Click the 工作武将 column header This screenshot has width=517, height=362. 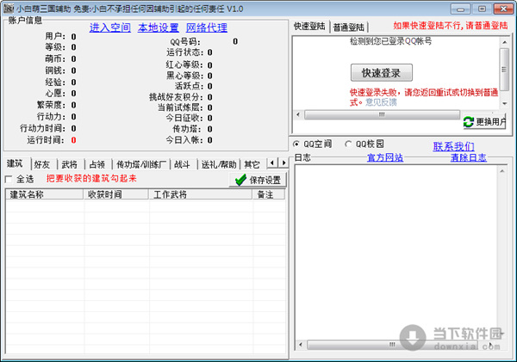point(200,194)
